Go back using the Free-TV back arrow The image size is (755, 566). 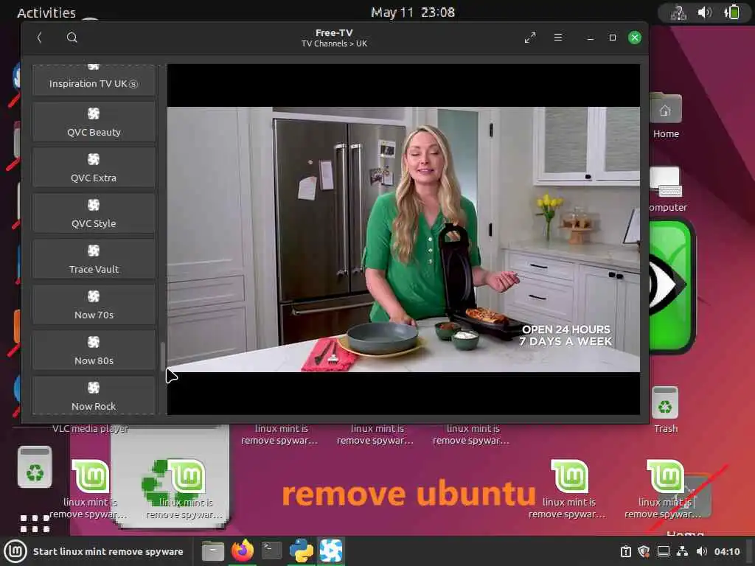[40, 38]
